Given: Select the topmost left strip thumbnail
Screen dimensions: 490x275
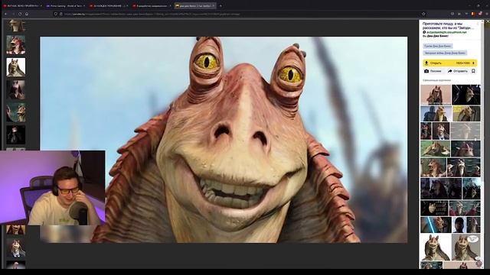Looking at the screenshot, I should [15, 25].
